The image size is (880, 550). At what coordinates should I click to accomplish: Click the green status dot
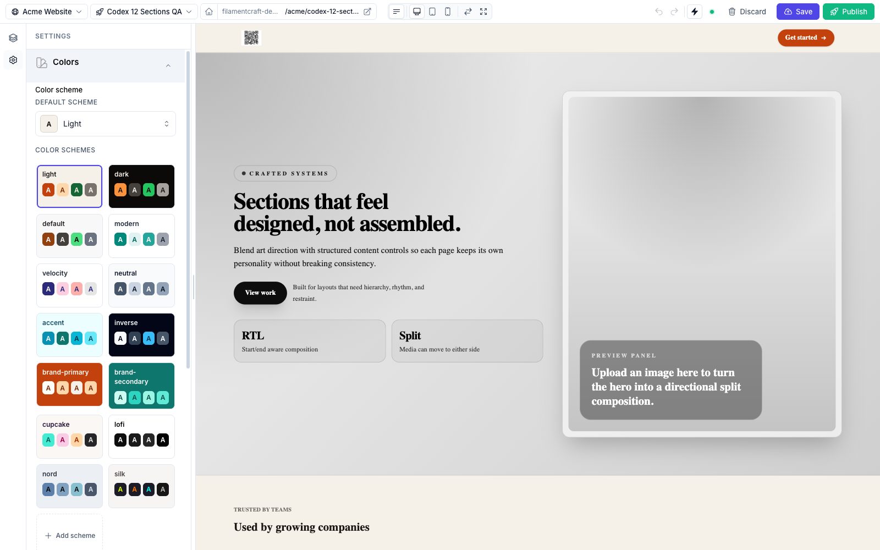(x=712, y=12)
